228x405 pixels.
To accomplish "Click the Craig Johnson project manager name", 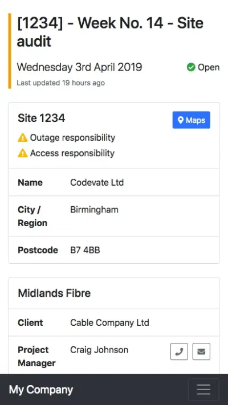I will pos(99,350).
